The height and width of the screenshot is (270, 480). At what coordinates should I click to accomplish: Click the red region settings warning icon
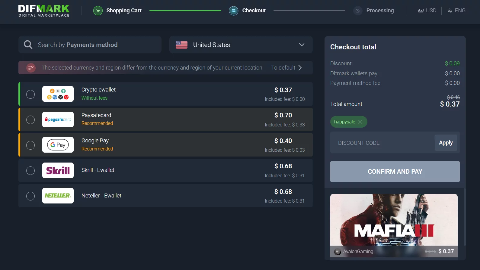click(x=31, y=68)
